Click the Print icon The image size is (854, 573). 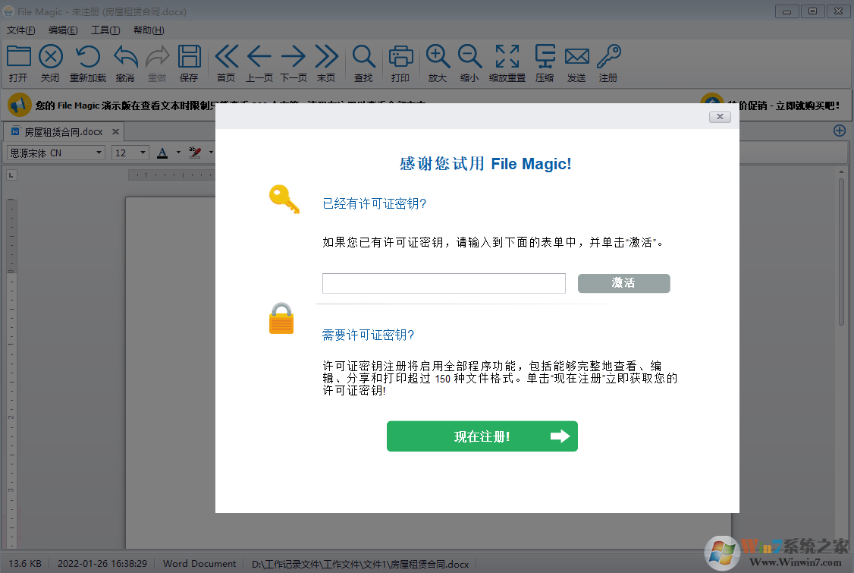[x=401, y=56]
